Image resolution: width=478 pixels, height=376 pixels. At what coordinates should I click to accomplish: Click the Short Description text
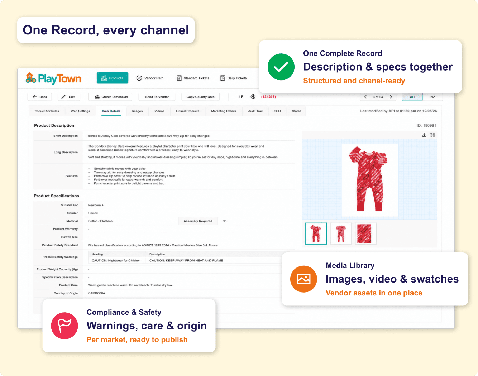149,136
